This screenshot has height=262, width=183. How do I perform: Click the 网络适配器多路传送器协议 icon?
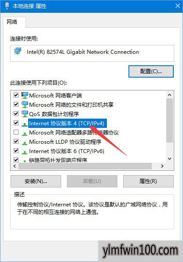coord(25,134)
